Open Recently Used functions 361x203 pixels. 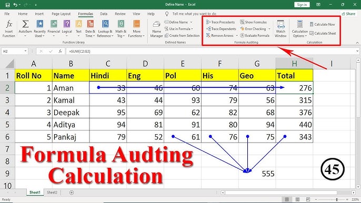(x=39, y=28)
